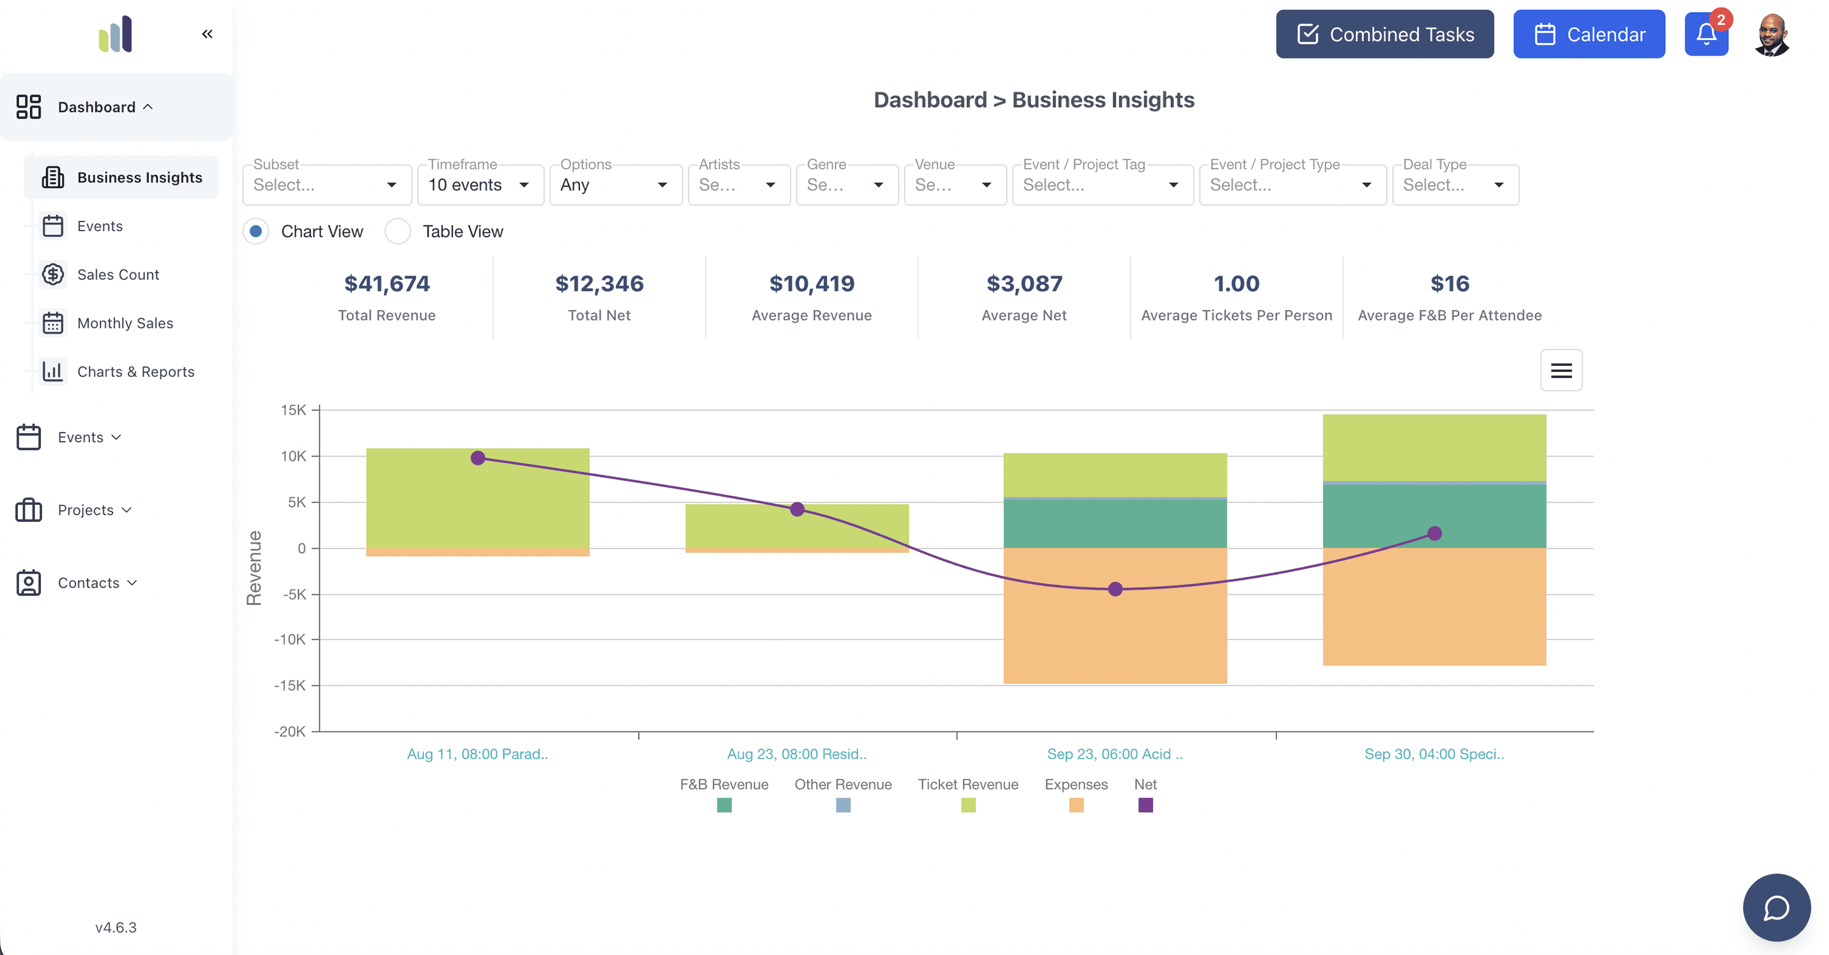Toggle Net legend swatch
The width and height of the screenshot is (1829, 955).
click(x=1145, y=804)
